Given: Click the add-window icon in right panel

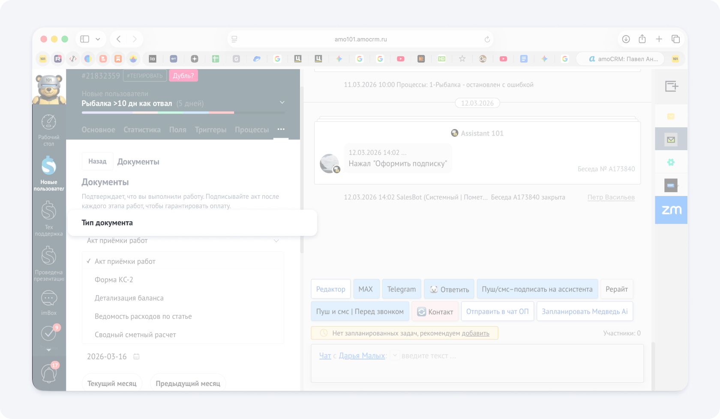Looking at the screenshot, I should pyautogui.click(x=671, y=86).
